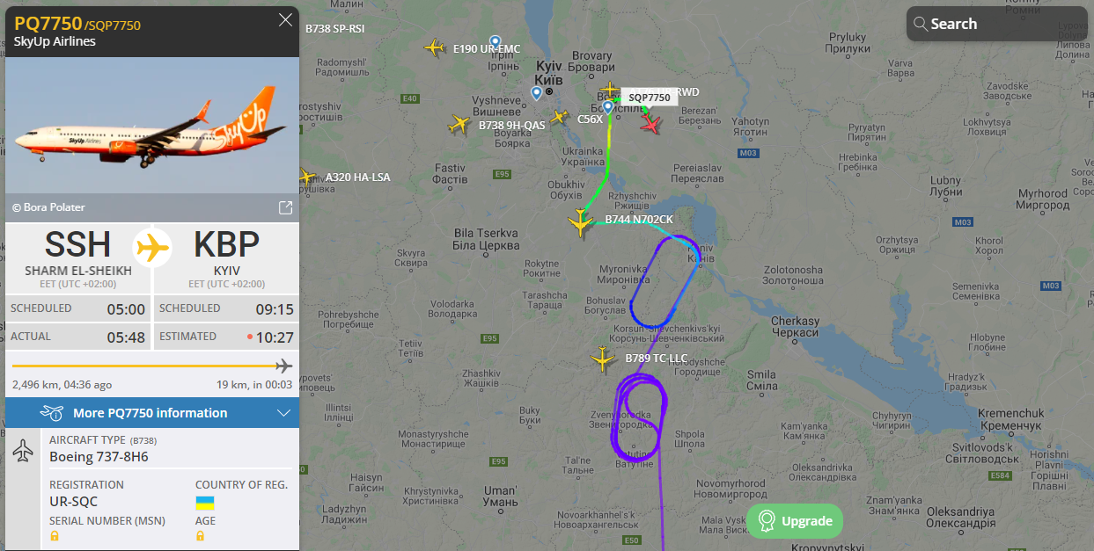Click the SQP7750 callsign map label
The image size is (1094, 551).
650,98
